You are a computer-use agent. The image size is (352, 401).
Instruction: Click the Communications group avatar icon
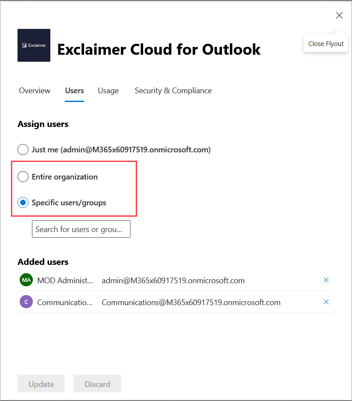[26, 302]
